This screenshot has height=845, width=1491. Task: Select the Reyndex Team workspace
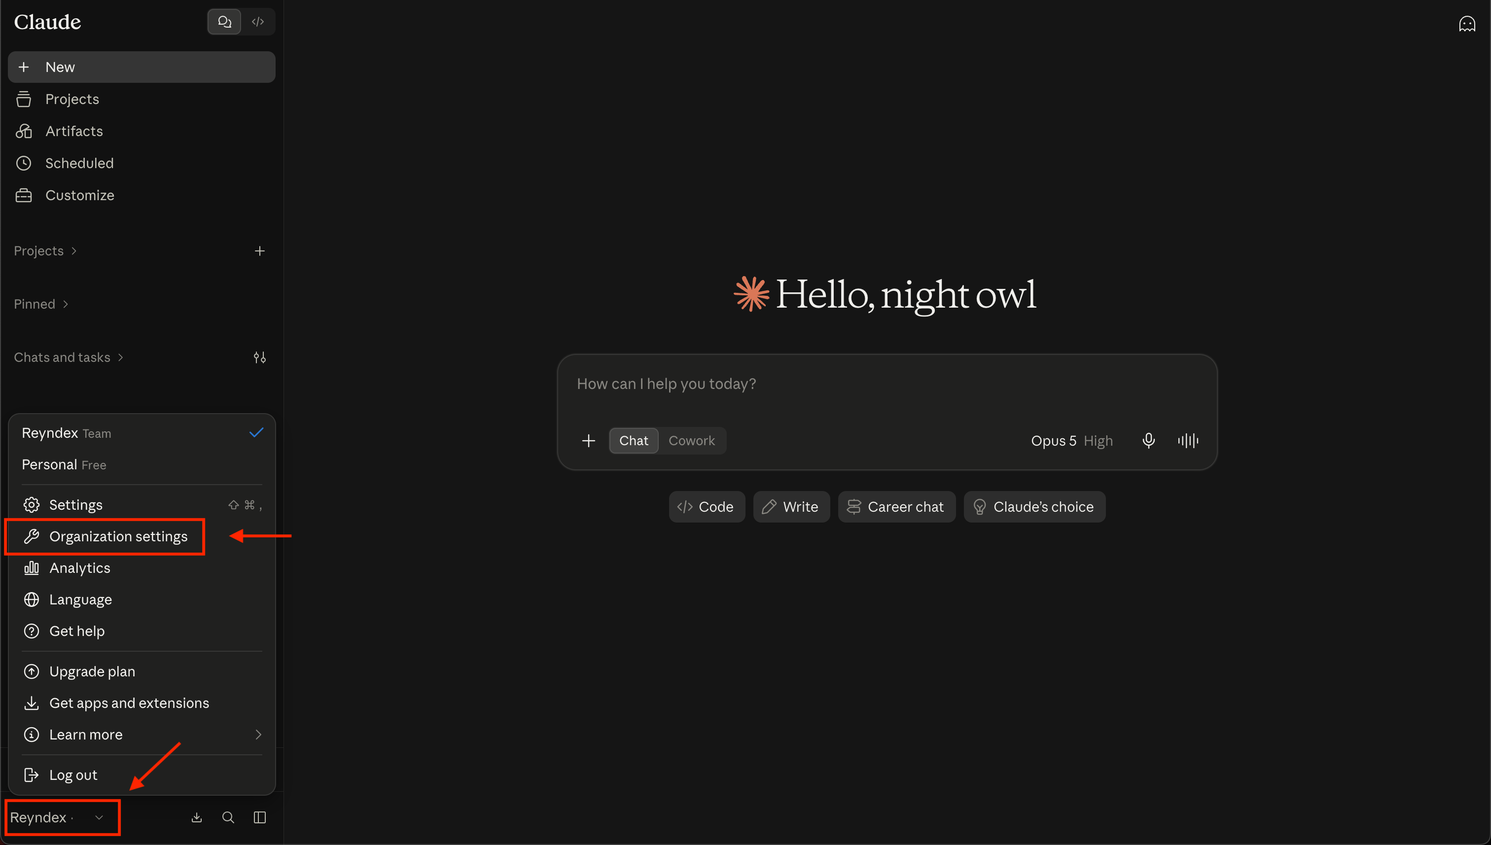pos(142,433)
